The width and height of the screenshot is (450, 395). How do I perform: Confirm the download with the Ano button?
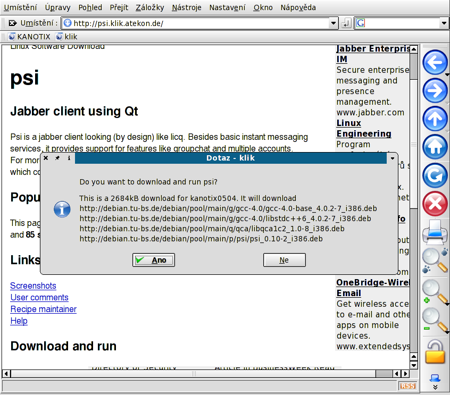coord(154,260)
